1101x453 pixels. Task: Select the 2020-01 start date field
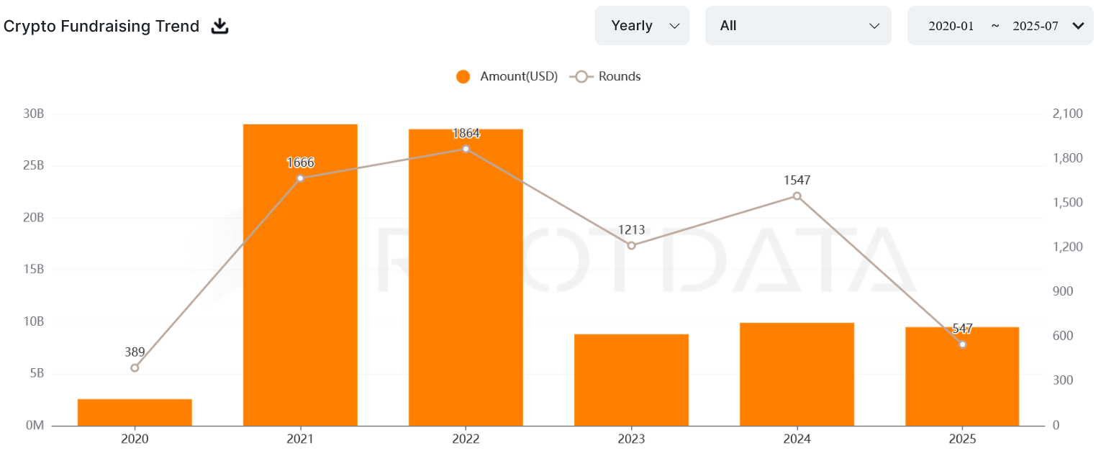tap(952, 25)
